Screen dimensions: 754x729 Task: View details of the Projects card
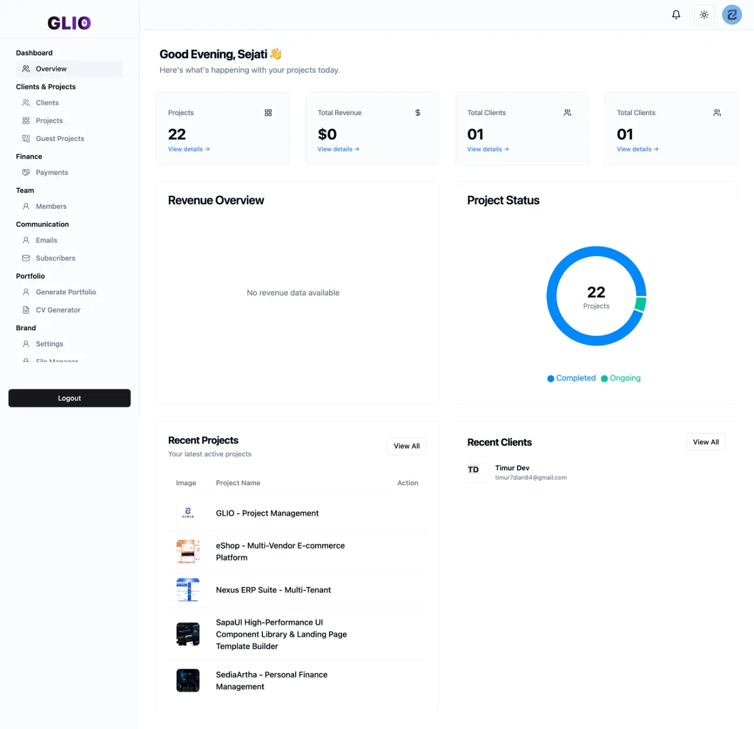coord(189,149)
